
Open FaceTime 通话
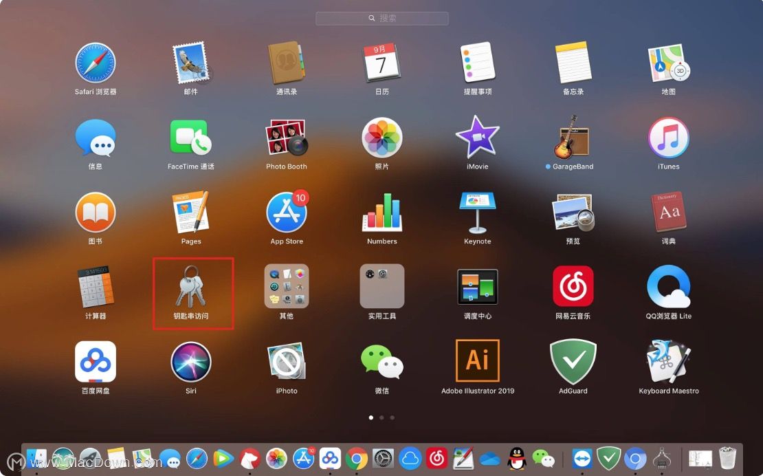(191, 138)
